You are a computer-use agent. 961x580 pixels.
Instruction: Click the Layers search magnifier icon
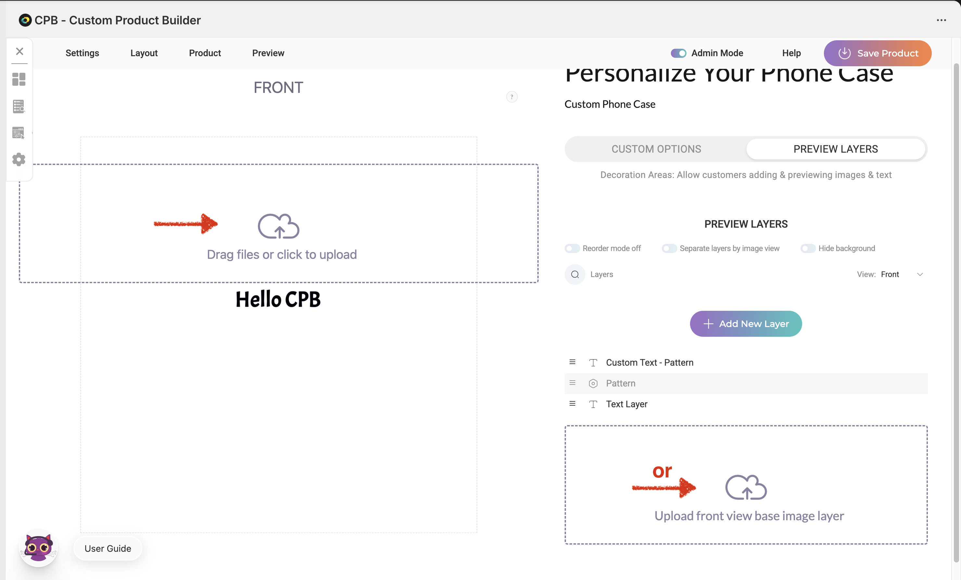coord(575,274)
